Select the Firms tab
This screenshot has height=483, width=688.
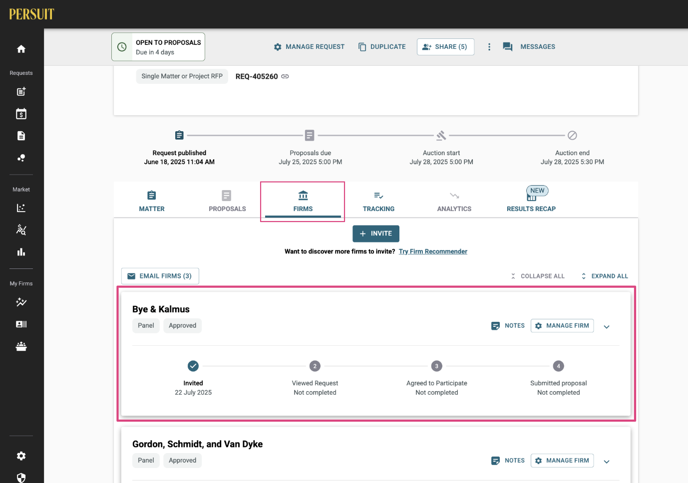[303, 201]
